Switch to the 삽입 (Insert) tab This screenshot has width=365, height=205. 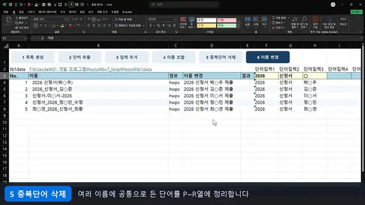pyautogui.click(x=21, y=12)
